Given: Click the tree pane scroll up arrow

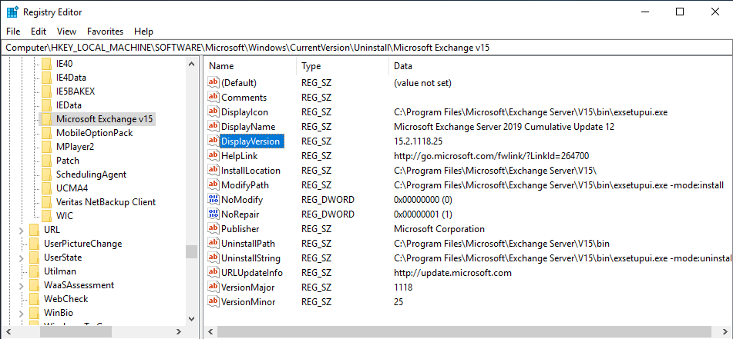Looking at the screenshot, I should [x=191, y=64].
